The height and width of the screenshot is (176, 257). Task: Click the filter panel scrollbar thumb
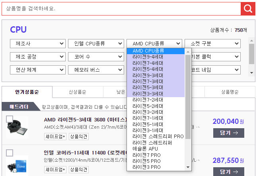[x=251, y=54]
